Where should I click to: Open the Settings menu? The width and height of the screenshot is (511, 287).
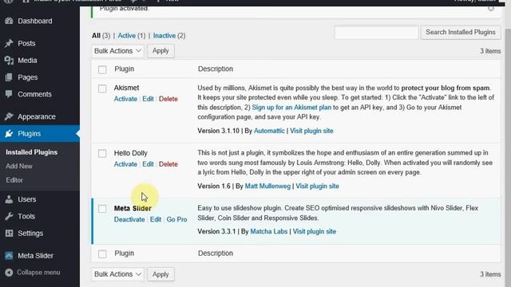coord(30,234)
